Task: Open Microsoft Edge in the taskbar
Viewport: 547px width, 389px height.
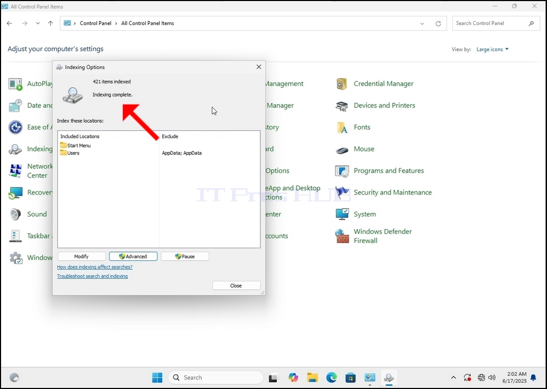Action: coord(331,377)
